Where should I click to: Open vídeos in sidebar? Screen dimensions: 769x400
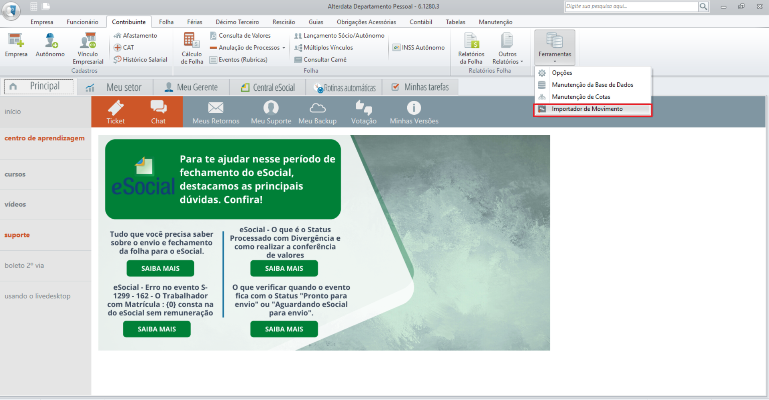[15, 204]
